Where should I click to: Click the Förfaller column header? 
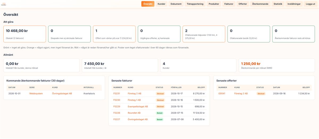pos(176,87)
